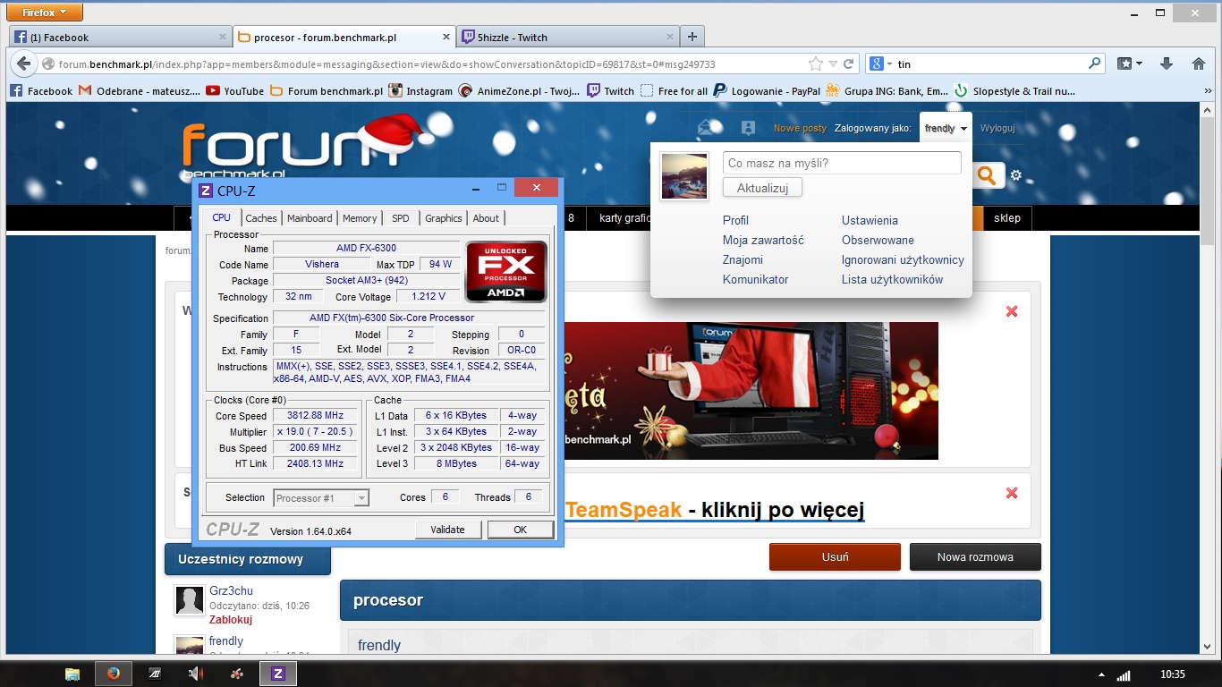Click the Nowa rozmowa button

tap(975, 556)
